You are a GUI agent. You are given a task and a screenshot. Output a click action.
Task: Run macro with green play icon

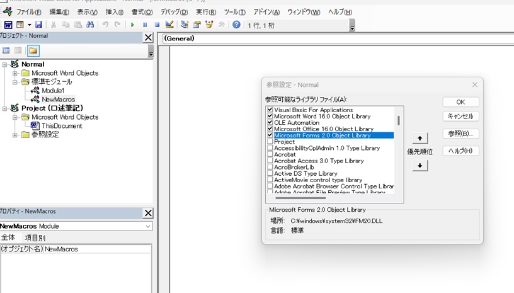[132, 25]
